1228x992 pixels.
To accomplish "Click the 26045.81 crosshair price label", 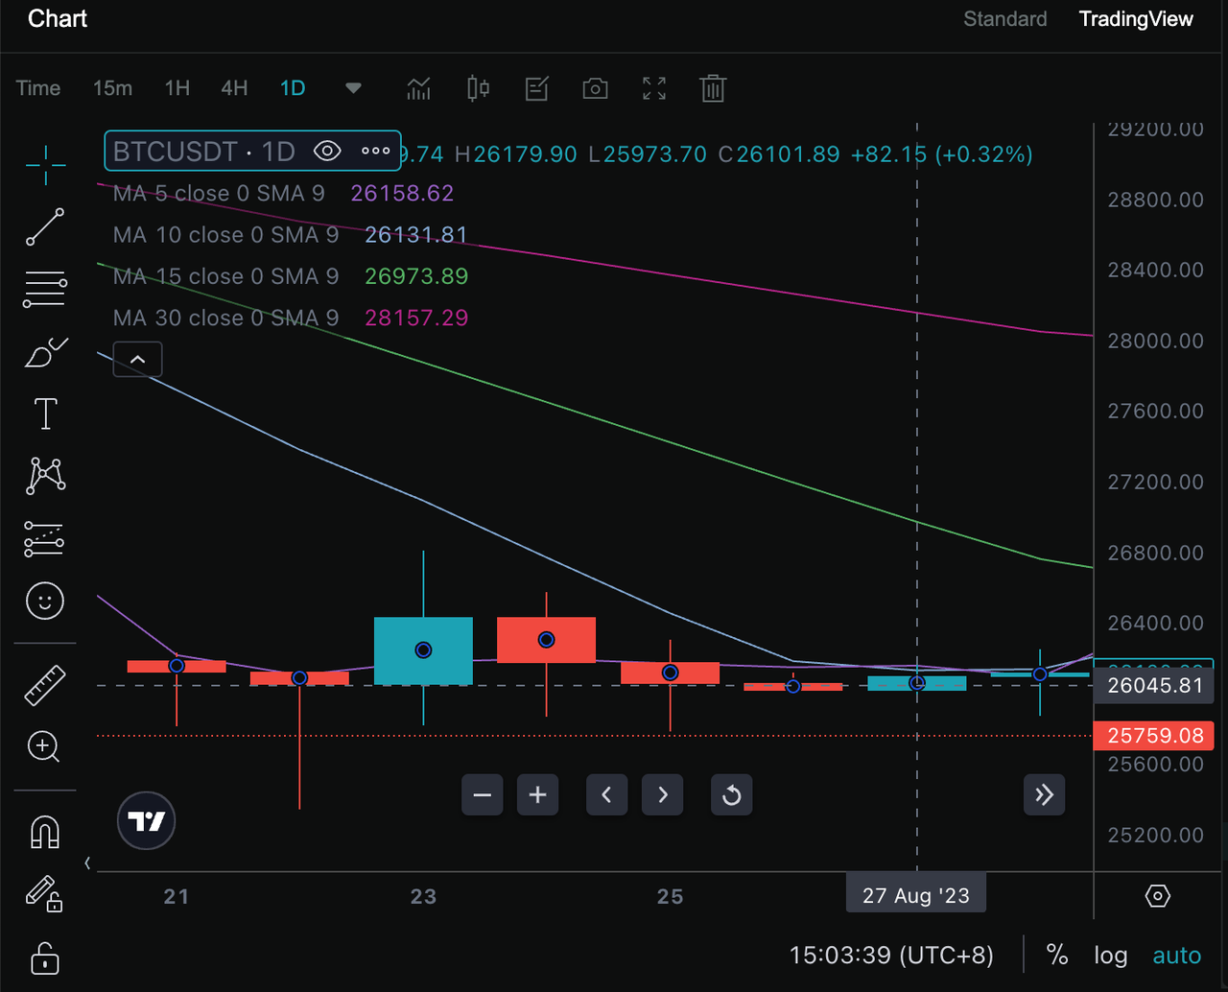I will point(1154,686).
